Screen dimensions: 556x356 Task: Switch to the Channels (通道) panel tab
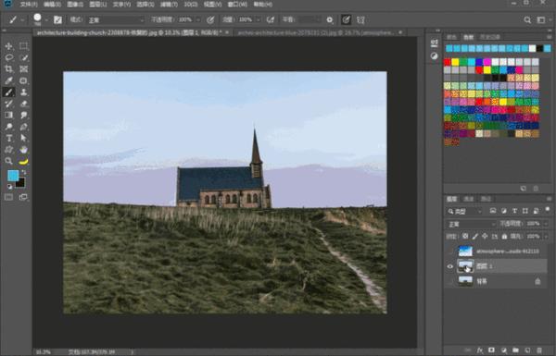point(469,199)
